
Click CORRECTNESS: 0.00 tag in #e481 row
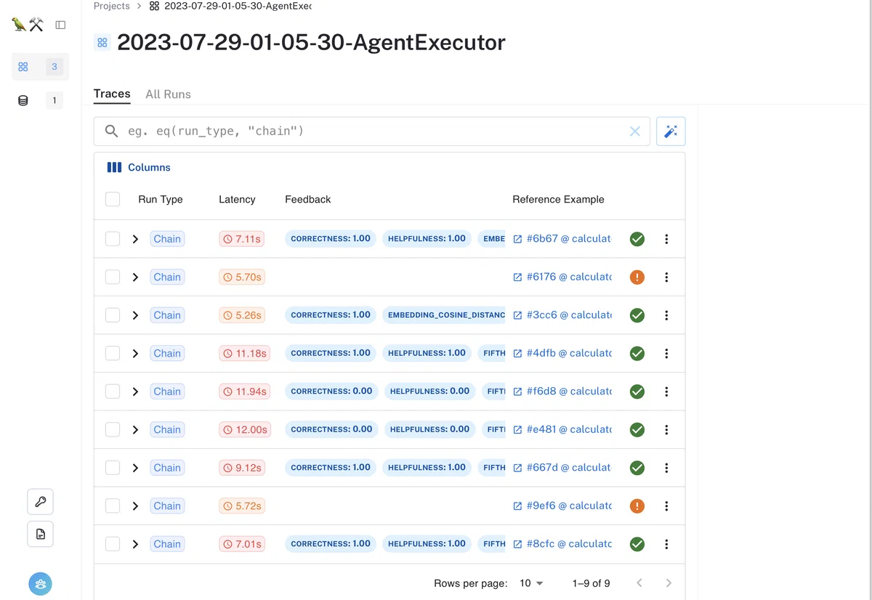coord(331,429)
